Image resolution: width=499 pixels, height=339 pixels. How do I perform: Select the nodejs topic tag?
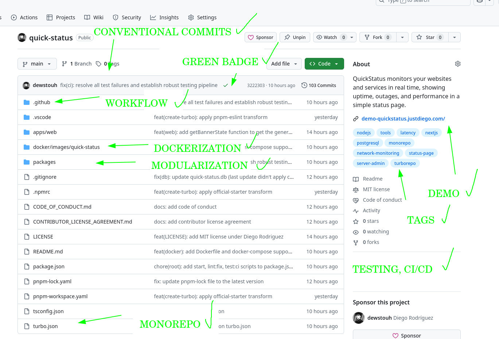tap(364, 133)
